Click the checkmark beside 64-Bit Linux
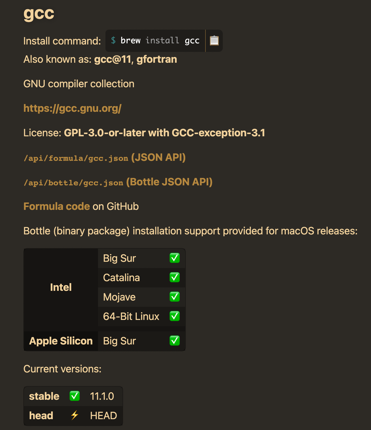Viewport: 371px width, 430px height. click(x=175, y=316)
